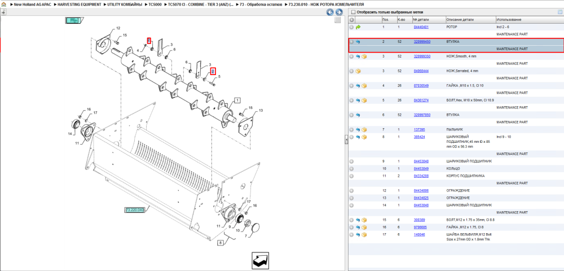Toggle the selection circle for part 84434806
564x271 pixels.
(352, 190)
